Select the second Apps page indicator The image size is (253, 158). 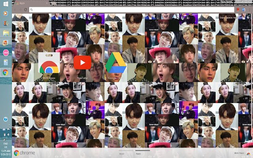point(142,152)
